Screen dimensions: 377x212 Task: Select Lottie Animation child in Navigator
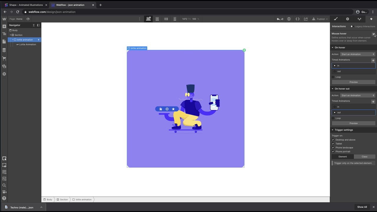tap(28, 44)
